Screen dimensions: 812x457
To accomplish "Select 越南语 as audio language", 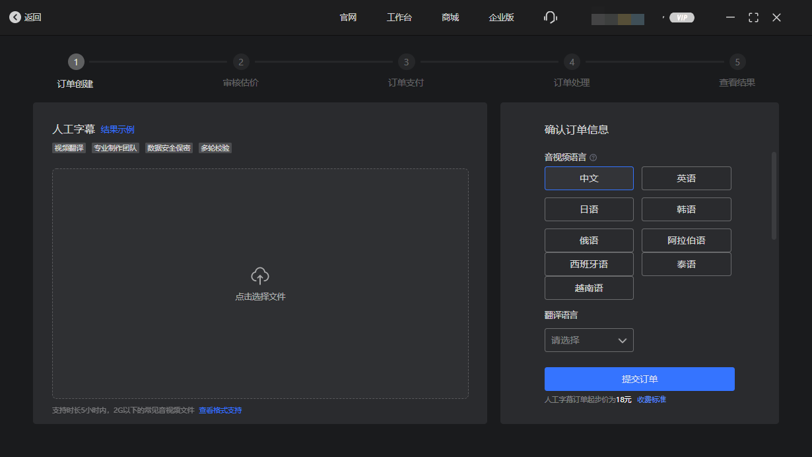I will tap(589, 288).
